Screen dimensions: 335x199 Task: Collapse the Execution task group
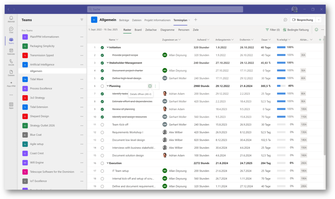[108, 163]
